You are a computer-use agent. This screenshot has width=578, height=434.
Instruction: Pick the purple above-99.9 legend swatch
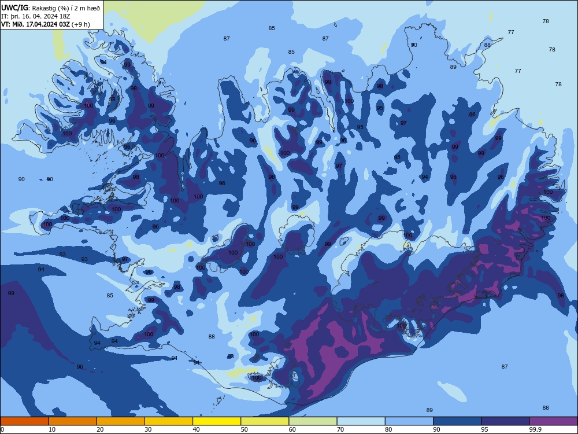[x=553, y=421]
